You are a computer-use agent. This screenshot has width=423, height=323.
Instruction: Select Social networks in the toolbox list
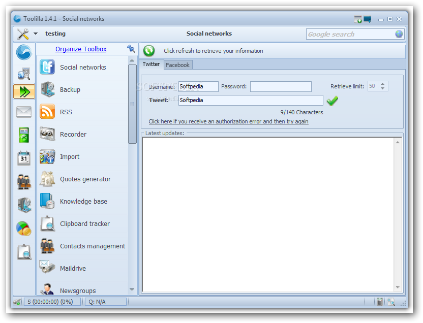(83, 68)
